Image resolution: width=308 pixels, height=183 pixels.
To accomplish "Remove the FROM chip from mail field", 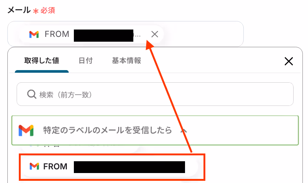I will [x=155, y=34].
